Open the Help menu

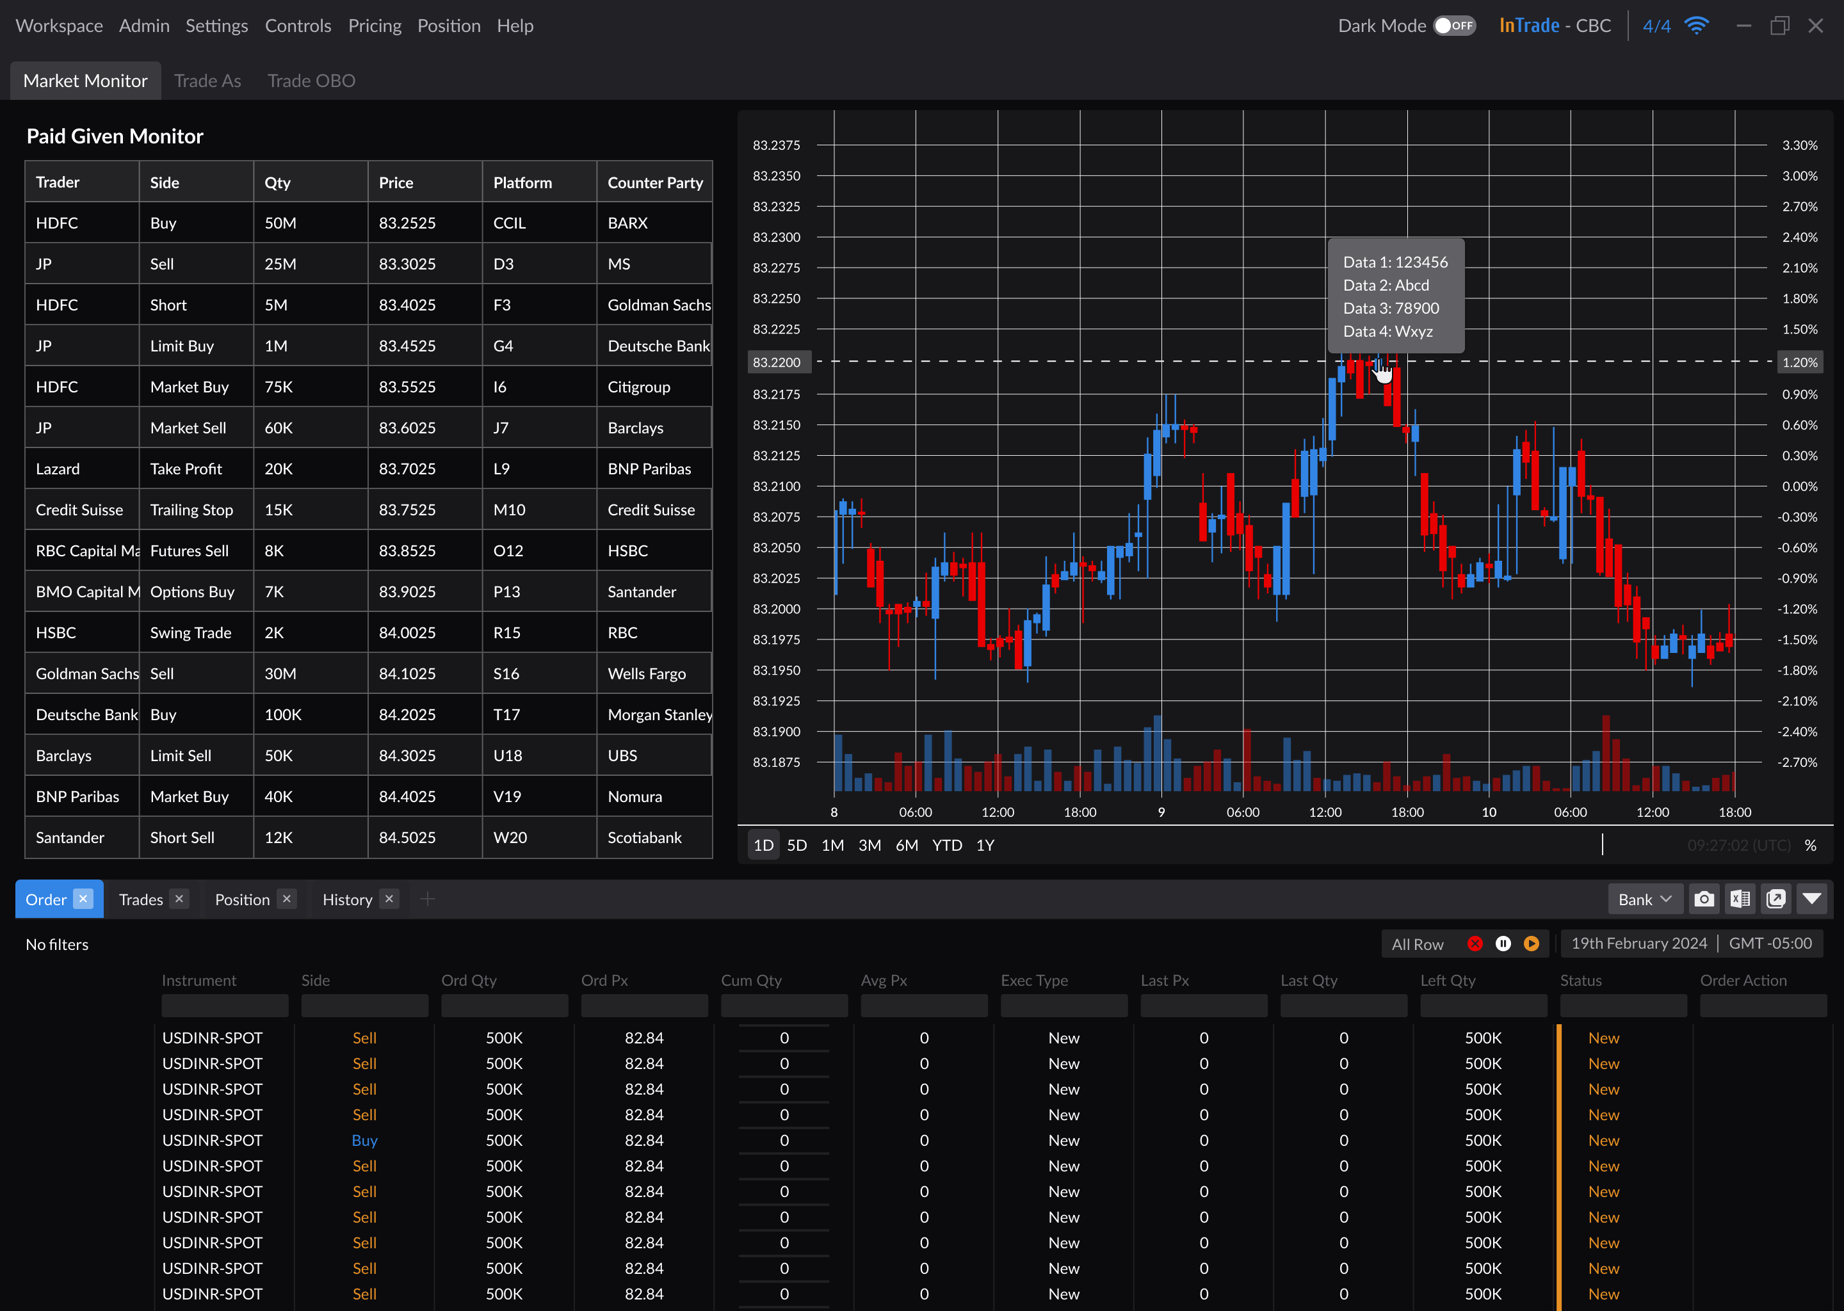click(515, 26)
